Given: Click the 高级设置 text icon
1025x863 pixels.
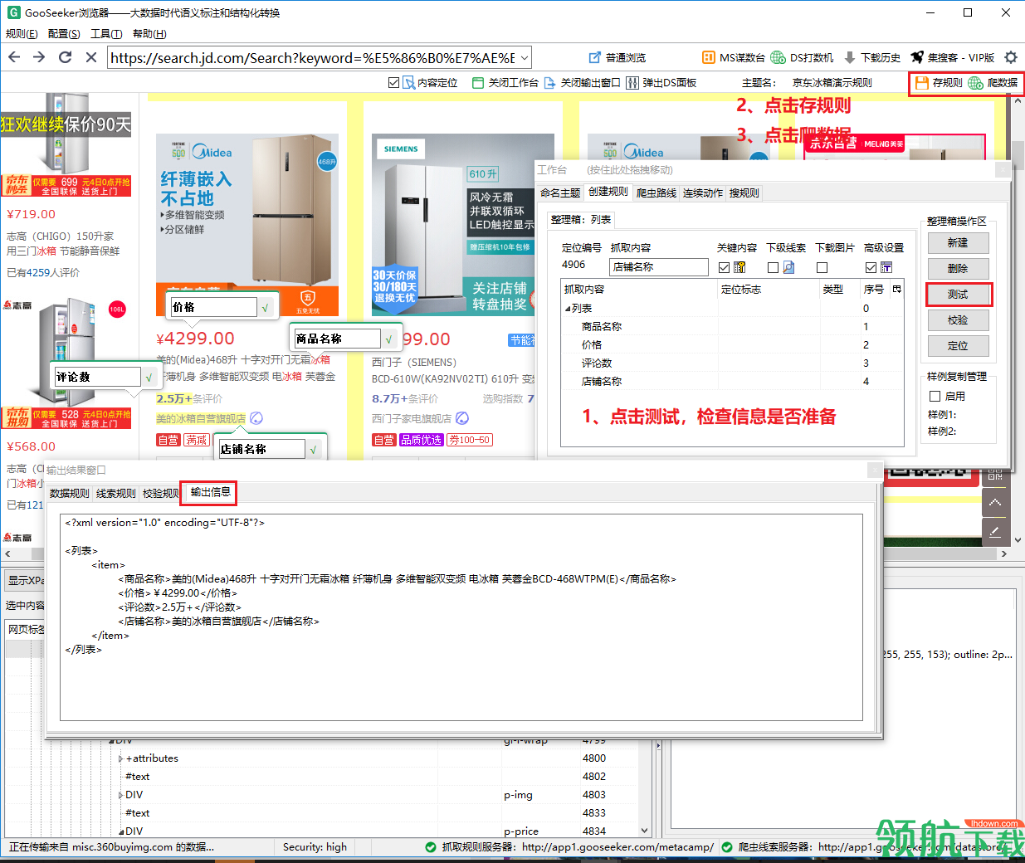Looking at the screenshot, I should pyautogui.click(x=886, y=267).
